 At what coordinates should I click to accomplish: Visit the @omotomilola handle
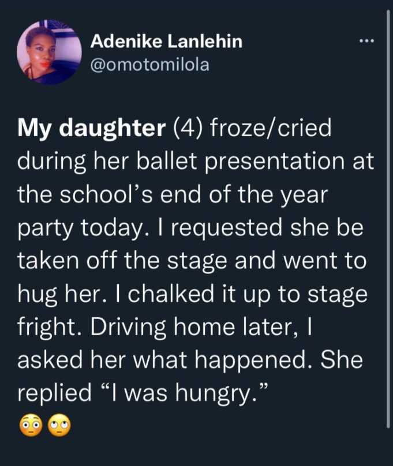[150, 65]
